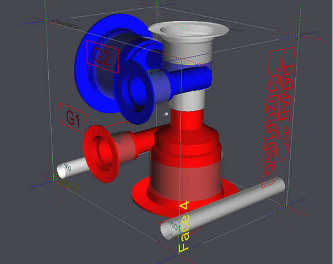Click the 102 hole number label
The height and width of the screenshot is (264, 333).
tap(117, 140)
